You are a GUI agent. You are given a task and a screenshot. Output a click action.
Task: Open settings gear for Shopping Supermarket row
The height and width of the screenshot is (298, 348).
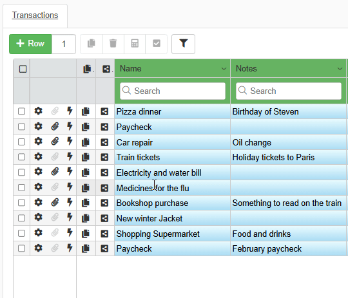pyautogui.click(x=39, y=232)
